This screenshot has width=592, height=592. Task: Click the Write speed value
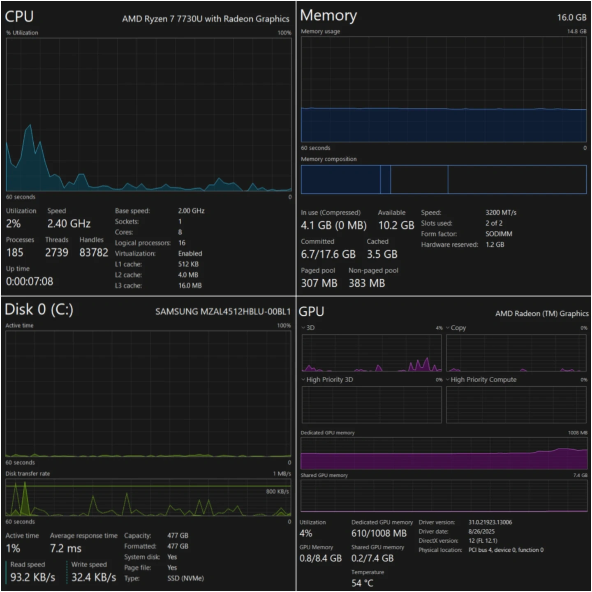click(94, 577)
